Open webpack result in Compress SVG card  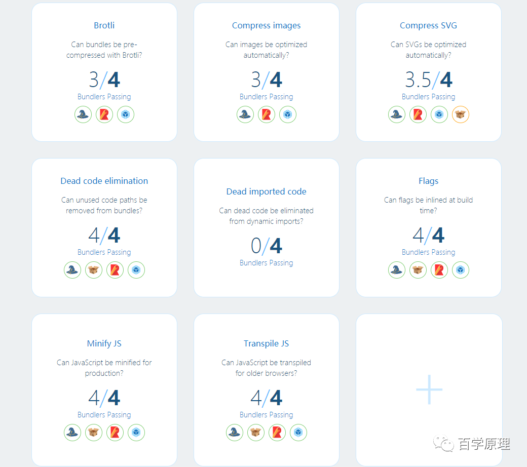[x=439, y=114]
